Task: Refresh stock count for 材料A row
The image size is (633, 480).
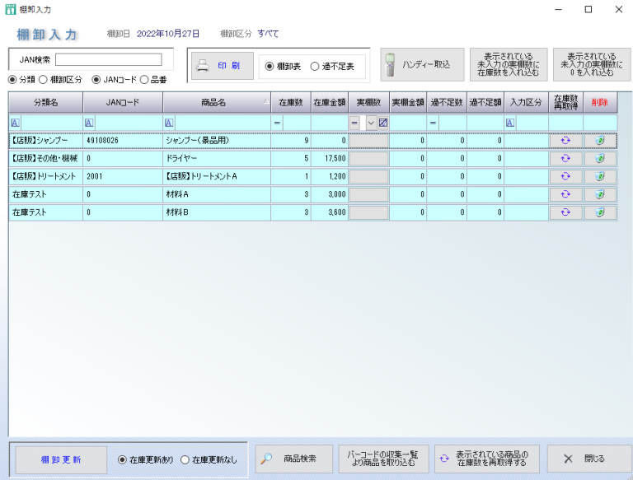Action: coord(565,194)
